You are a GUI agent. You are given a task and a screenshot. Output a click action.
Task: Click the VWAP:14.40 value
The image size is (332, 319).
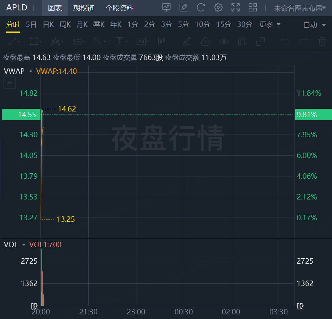click(56, 71)
